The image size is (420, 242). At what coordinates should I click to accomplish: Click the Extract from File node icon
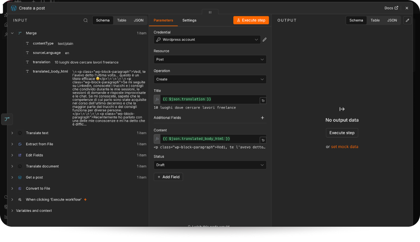(x=20, y=144)
